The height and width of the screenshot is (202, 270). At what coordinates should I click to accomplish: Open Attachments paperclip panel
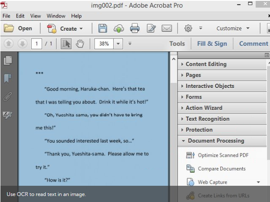[x=8, y=97]
